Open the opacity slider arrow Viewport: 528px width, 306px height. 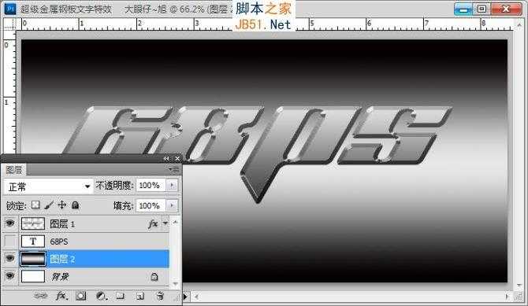(172, 186)
